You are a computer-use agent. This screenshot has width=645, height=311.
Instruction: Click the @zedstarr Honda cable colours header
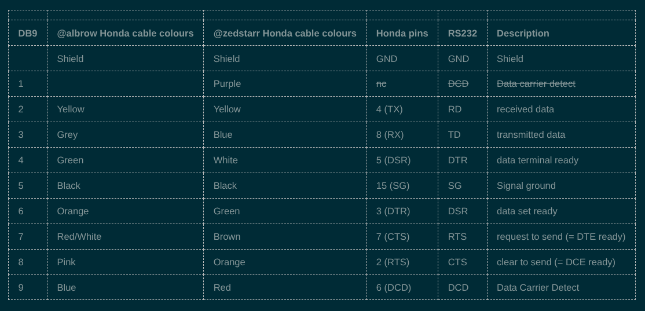(285, 33)
